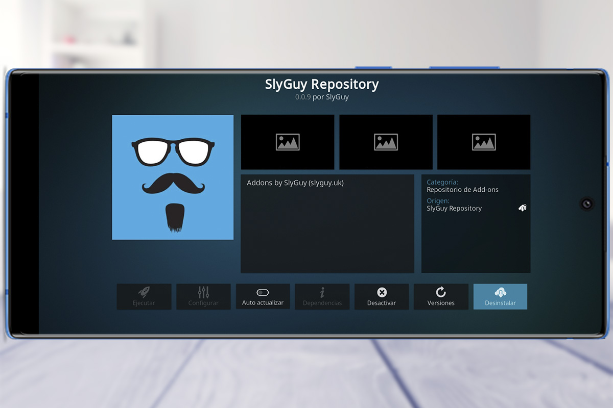Open the middle screenshot placeholder thumbnail
The image size is (613, 408).
click(386, 142)
